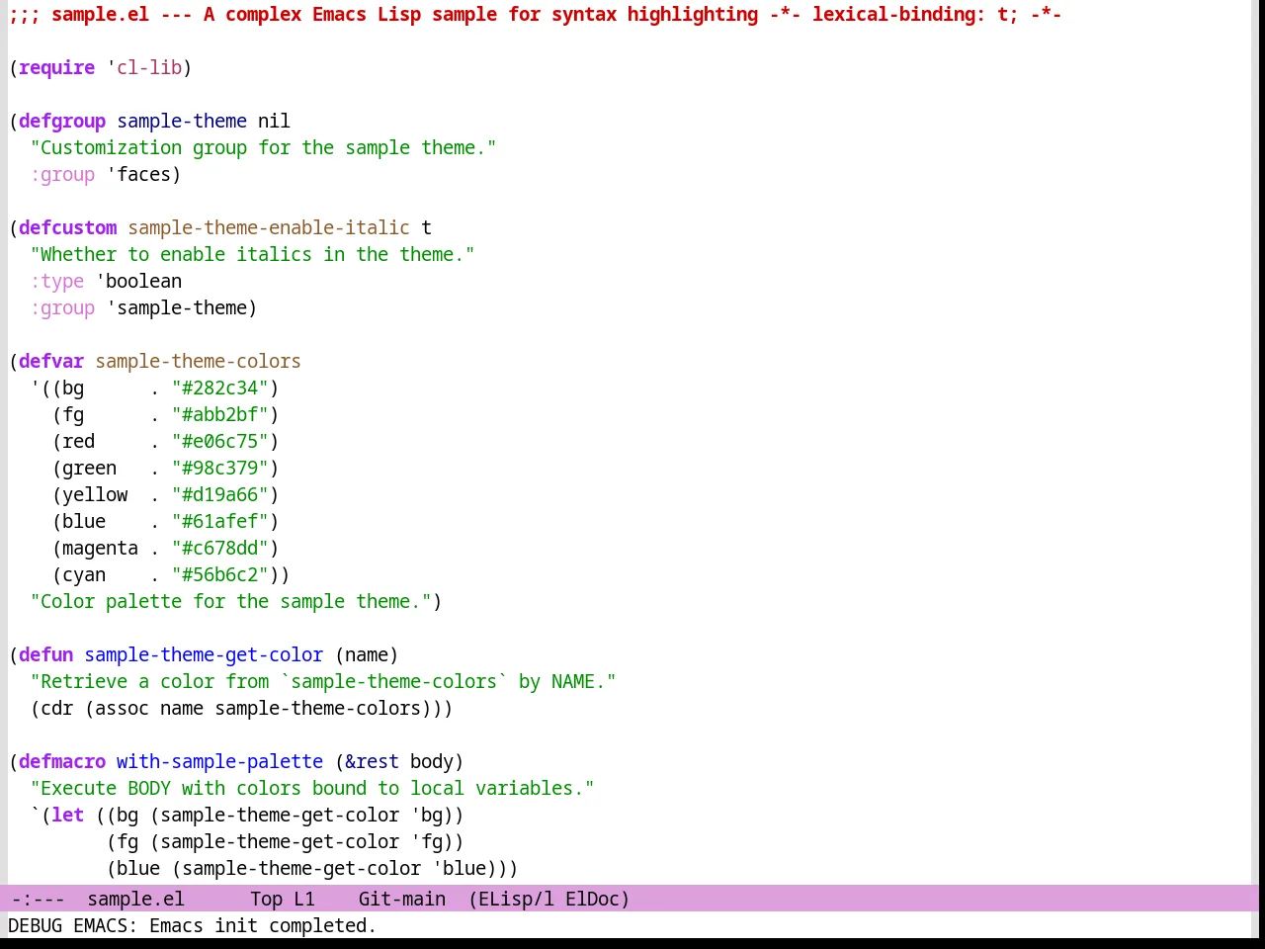Click 'sample-theme-colors' after defvar
Screen dimensions: 1265x949
pos(198,361)
